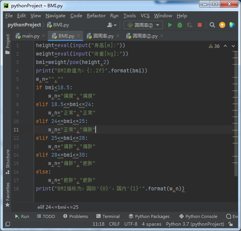Click the PyCharm window icon in title bar

click(x=6, y=6)
